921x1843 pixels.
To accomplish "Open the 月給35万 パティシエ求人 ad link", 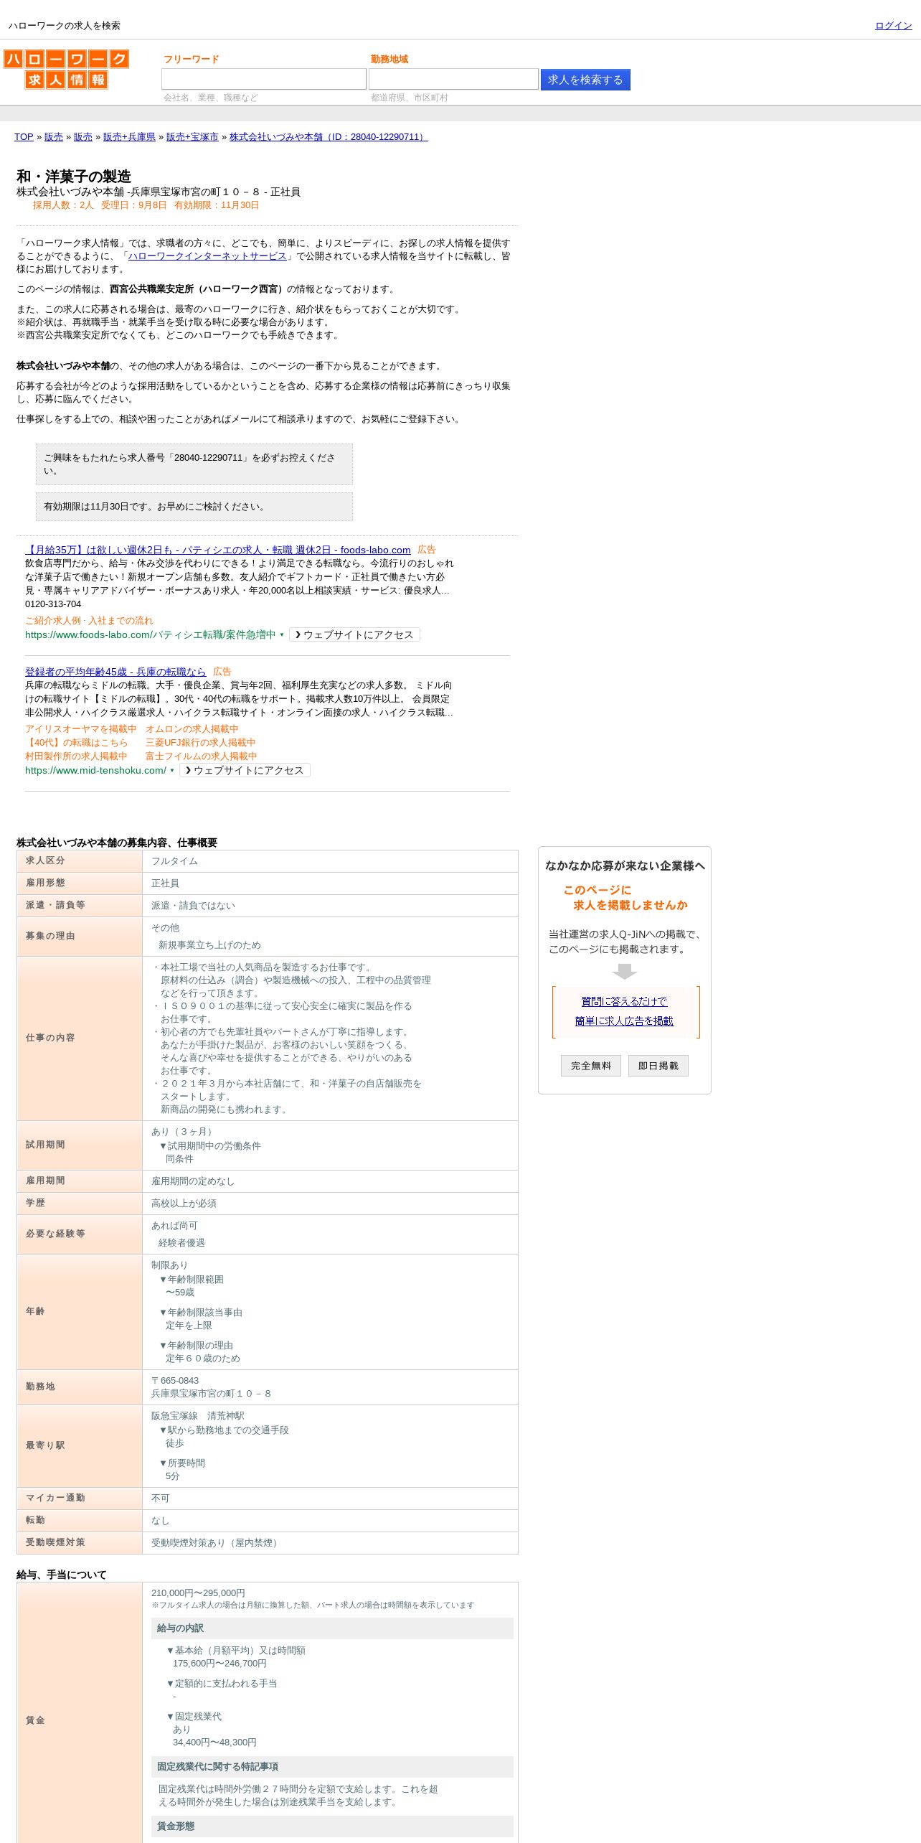I will click(x=218, y=550).
